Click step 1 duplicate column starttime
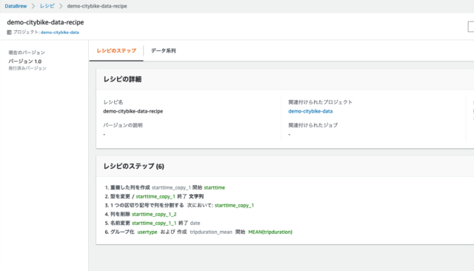 pos(165,187)
